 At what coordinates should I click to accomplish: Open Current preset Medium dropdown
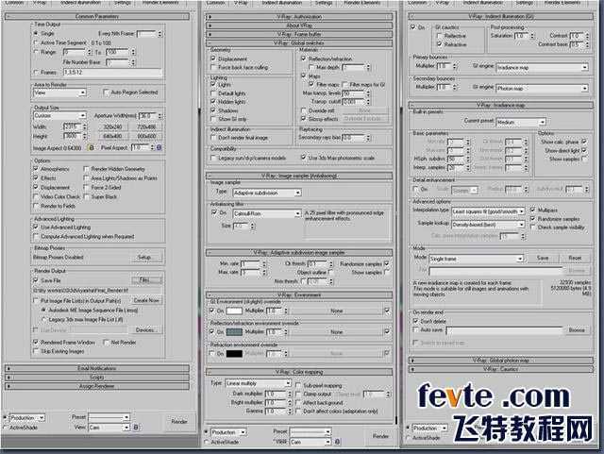pyautogui.click(x=521, y=122)
